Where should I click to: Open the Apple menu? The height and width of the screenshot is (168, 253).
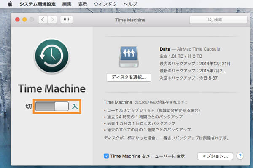click(x=10, y=4)
